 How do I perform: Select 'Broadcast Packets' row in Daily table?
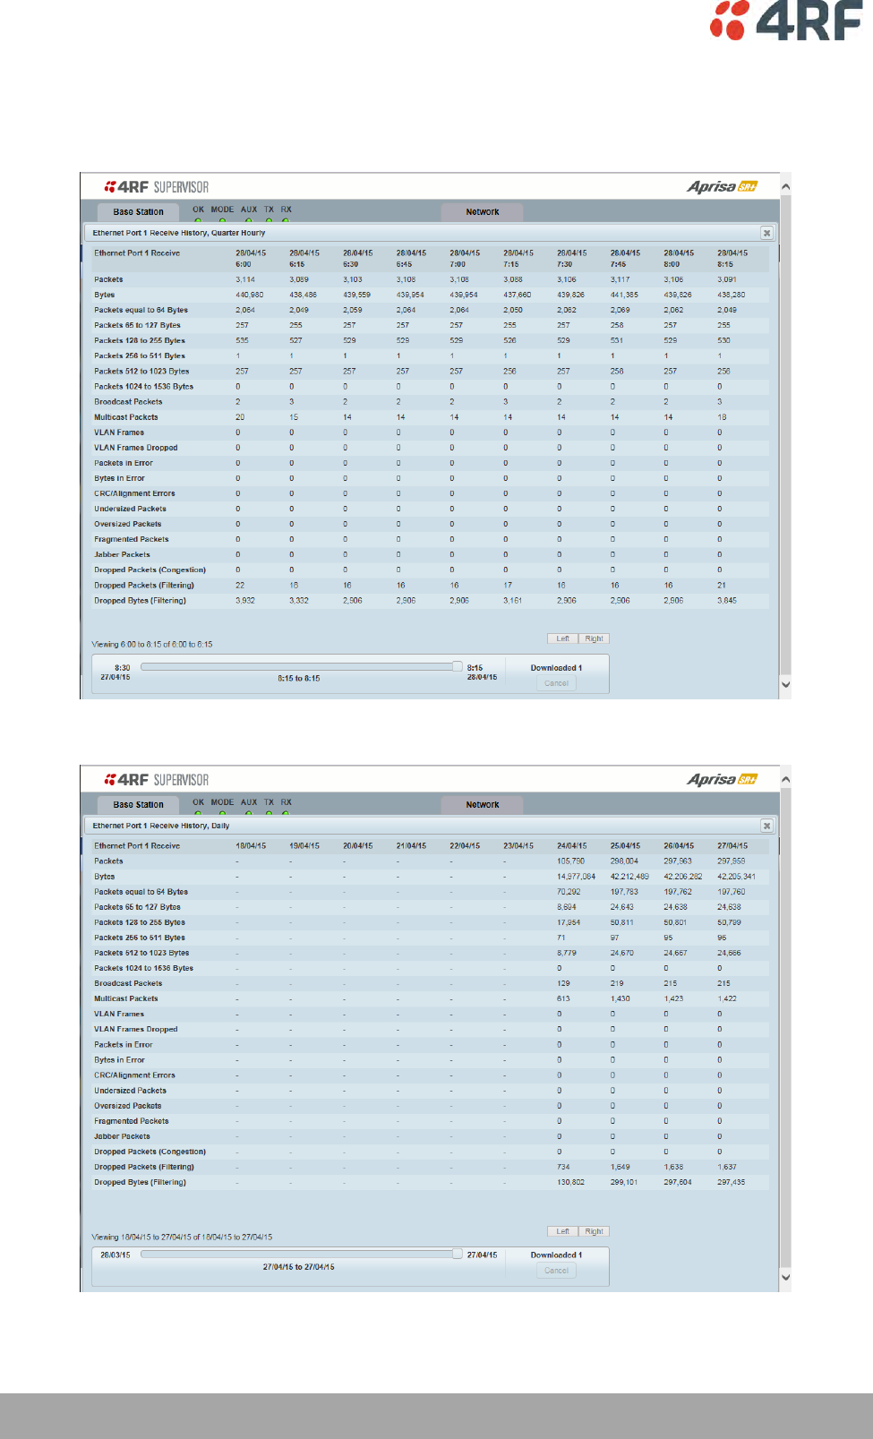pyautogui.click(x=431, y=983)
